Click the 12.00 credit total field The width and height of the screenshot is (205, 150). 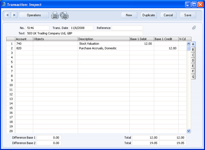click(x=173, y=138)
